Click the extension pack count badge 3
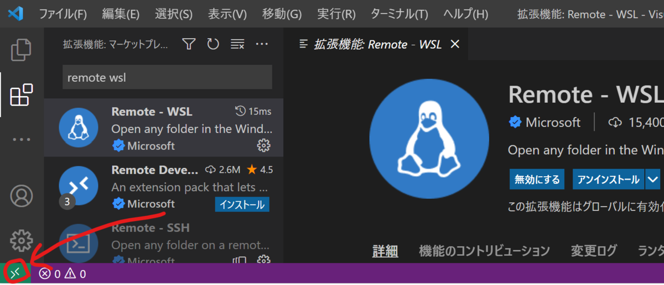This screenshot has width=664, height=285. tap(67, 202)
